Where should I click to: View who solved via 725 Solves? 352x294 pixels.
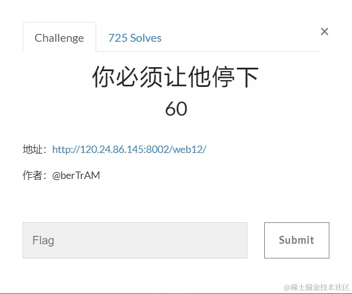click(x=135, y=38)
